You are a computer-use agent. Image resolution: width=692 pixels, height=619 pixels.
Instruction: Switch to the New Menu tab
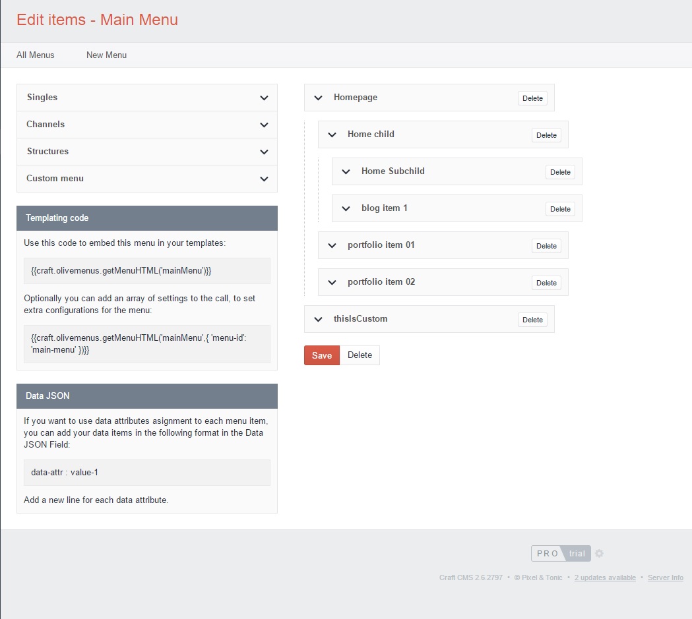coord(106,55)
